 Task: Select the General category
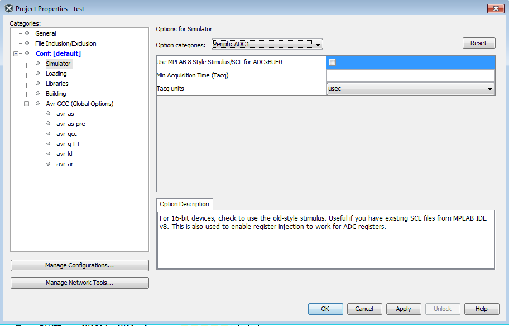[x=45, y=33]
